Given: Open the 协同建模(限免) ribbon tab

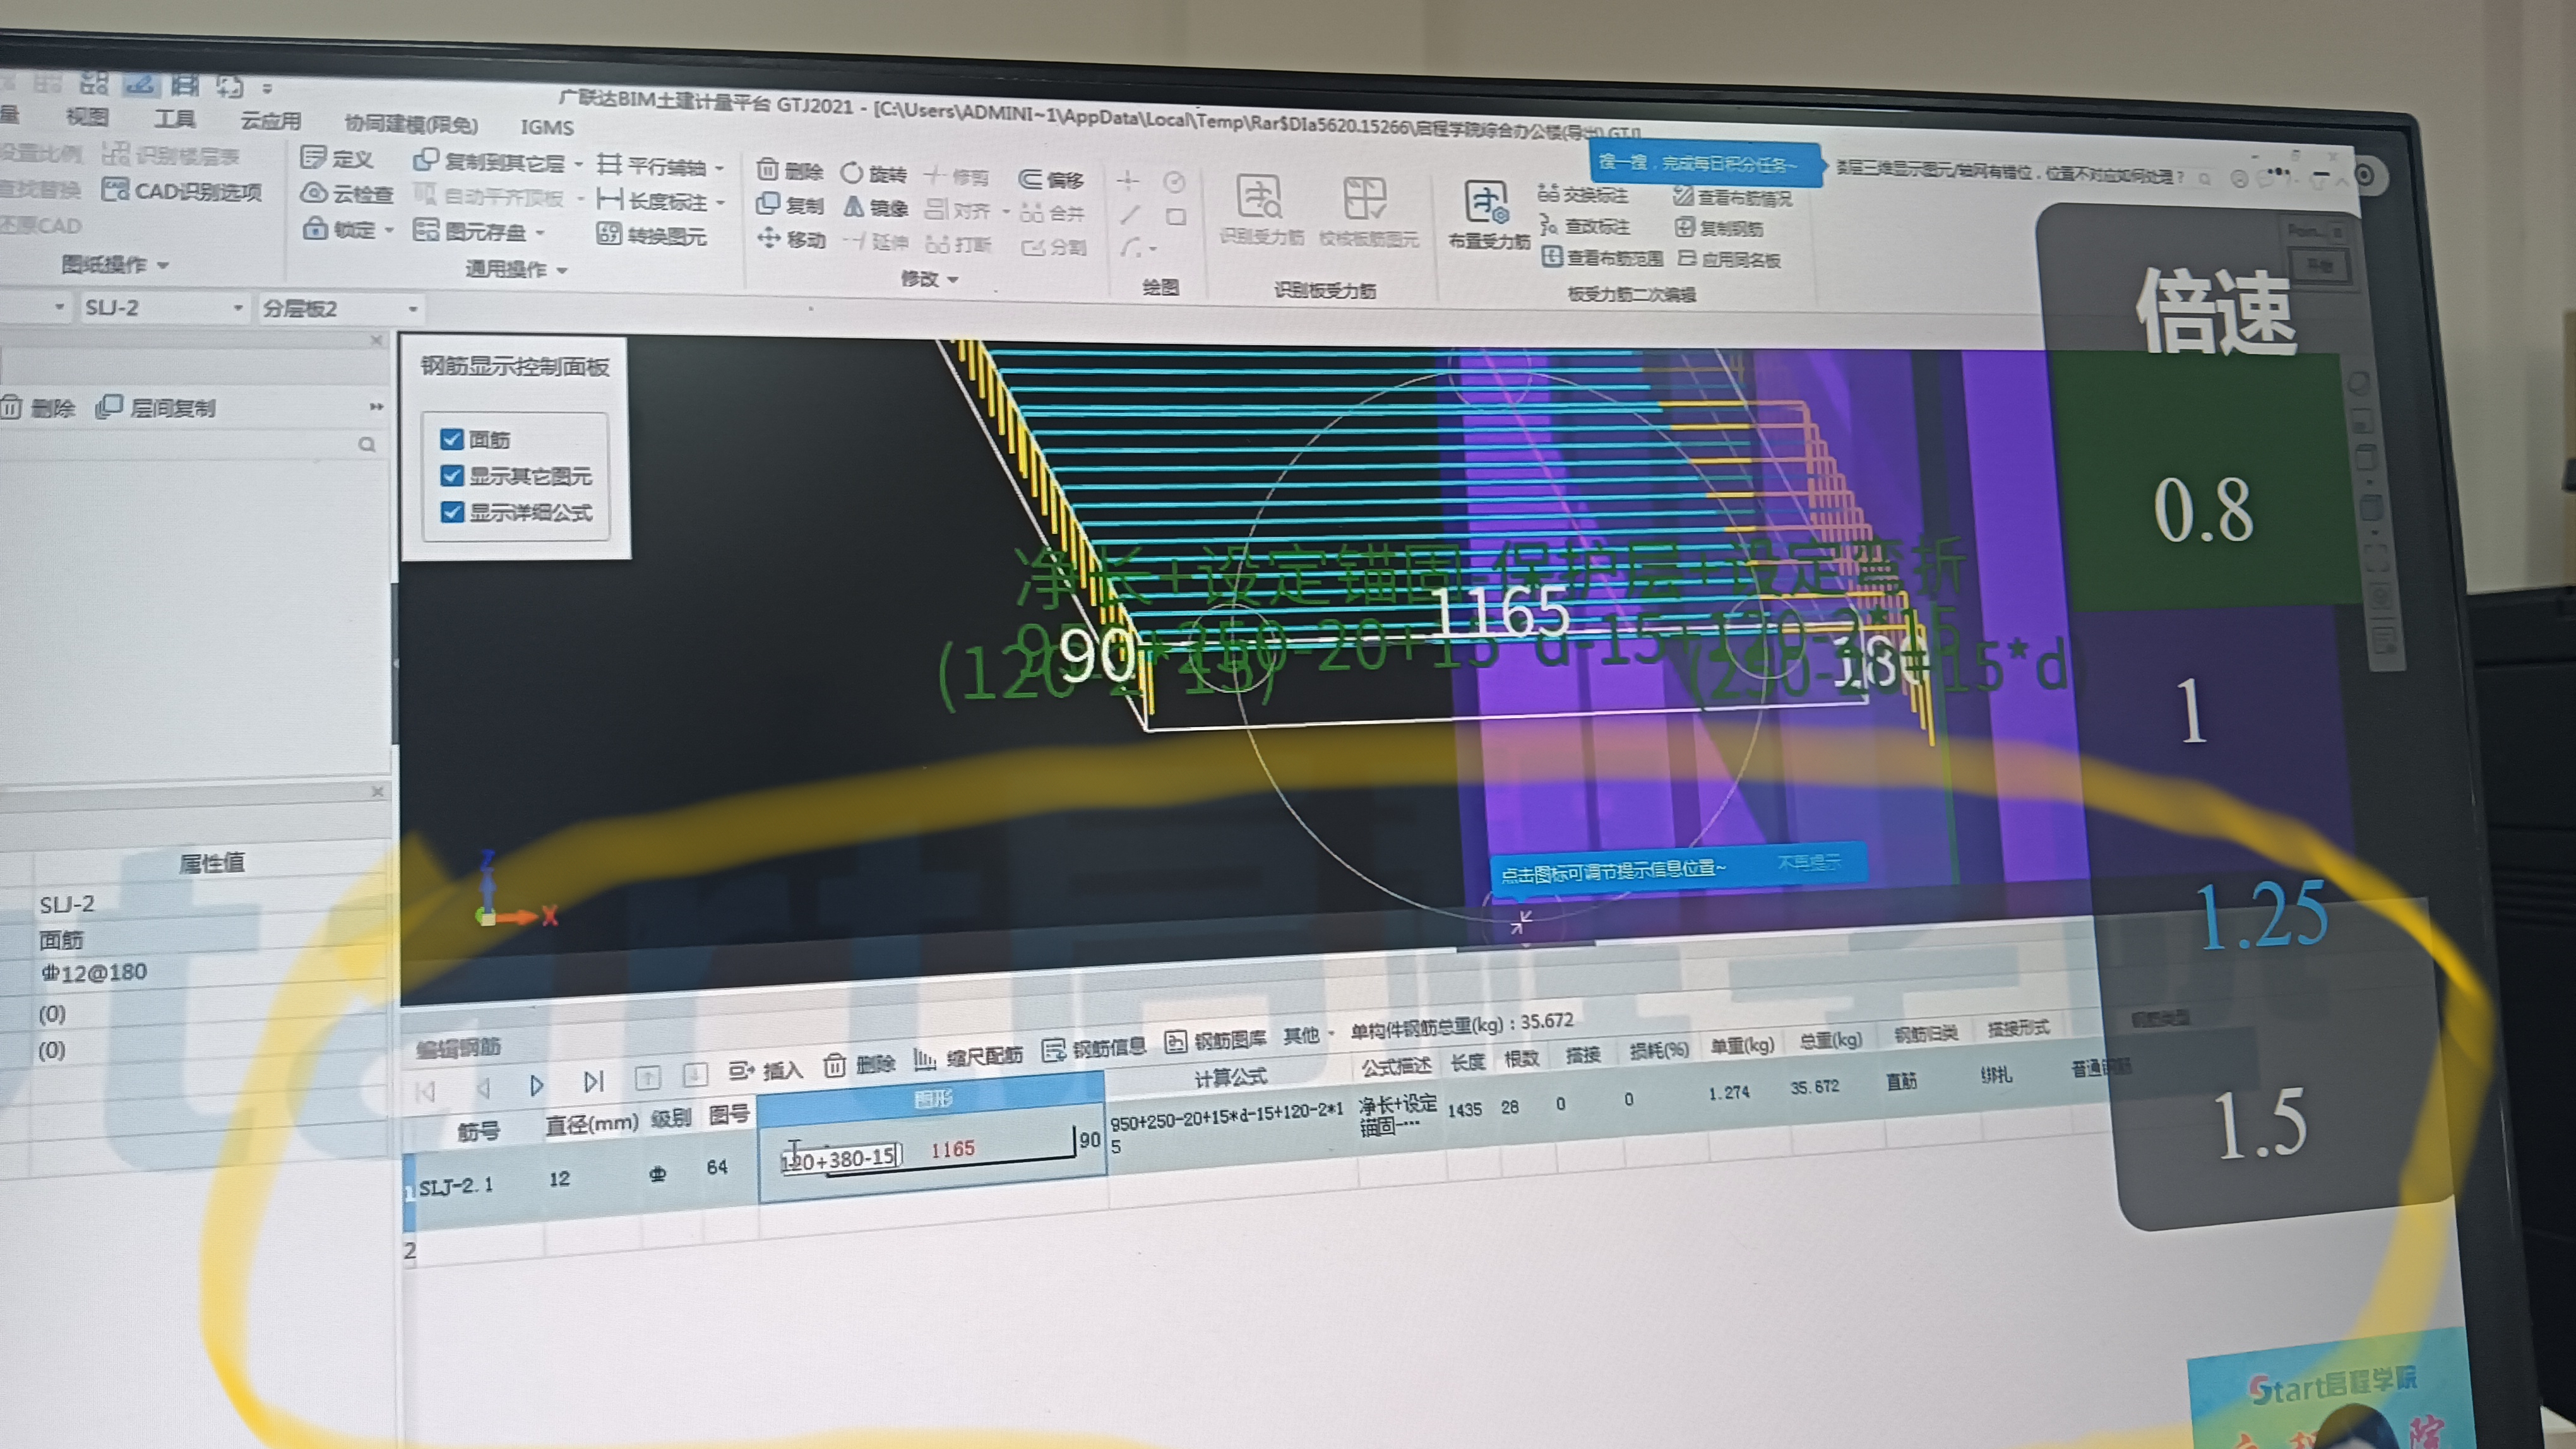Looking at the screenshot, I should click(411, 124).
